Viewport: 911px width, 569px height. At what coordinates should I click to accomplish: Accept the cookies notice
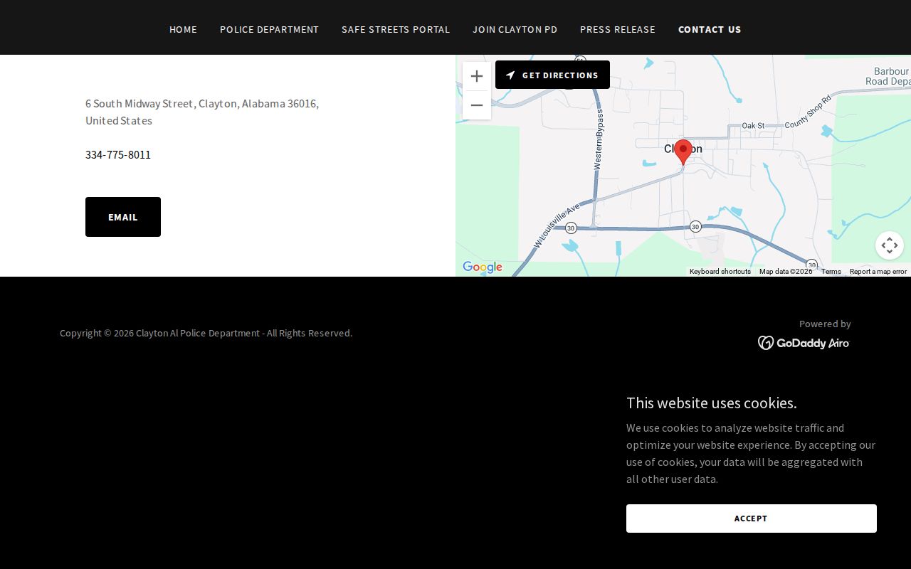(752, 519)
